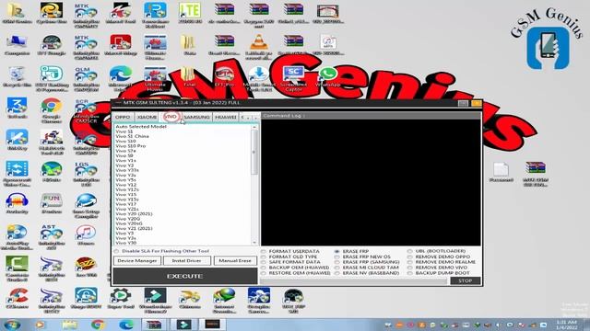Open Windows Explorer from the taskbar

(70, 325)
